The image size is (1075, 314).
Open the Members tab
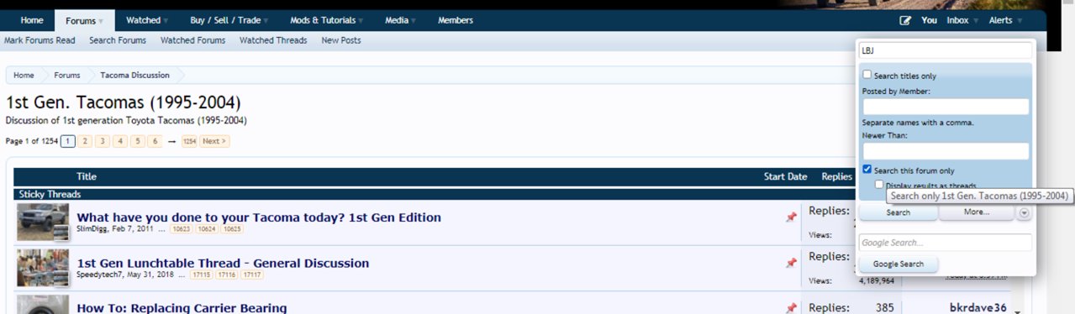pyautogui.click(x=455, y=20)
